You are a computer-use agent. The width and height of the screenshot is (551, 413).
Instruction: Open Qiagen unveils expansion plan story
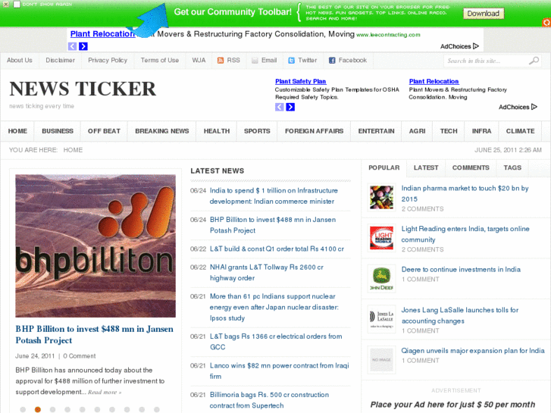point(473,351)
